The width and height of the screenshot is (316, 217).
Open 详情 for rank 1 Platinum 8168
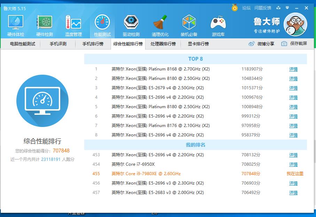293,69
